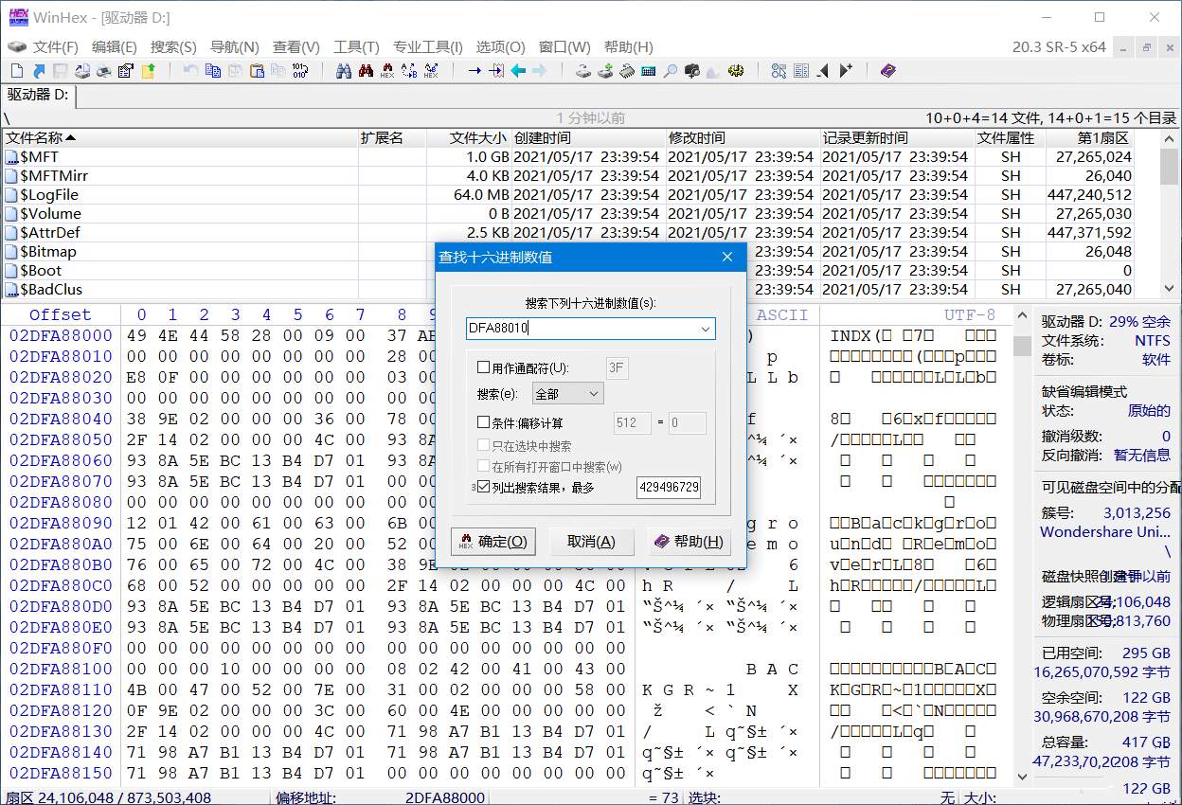Screen dimensions: 1182x805
Task: Click the purple help book toolbar icon
Action: pos(887,71)
